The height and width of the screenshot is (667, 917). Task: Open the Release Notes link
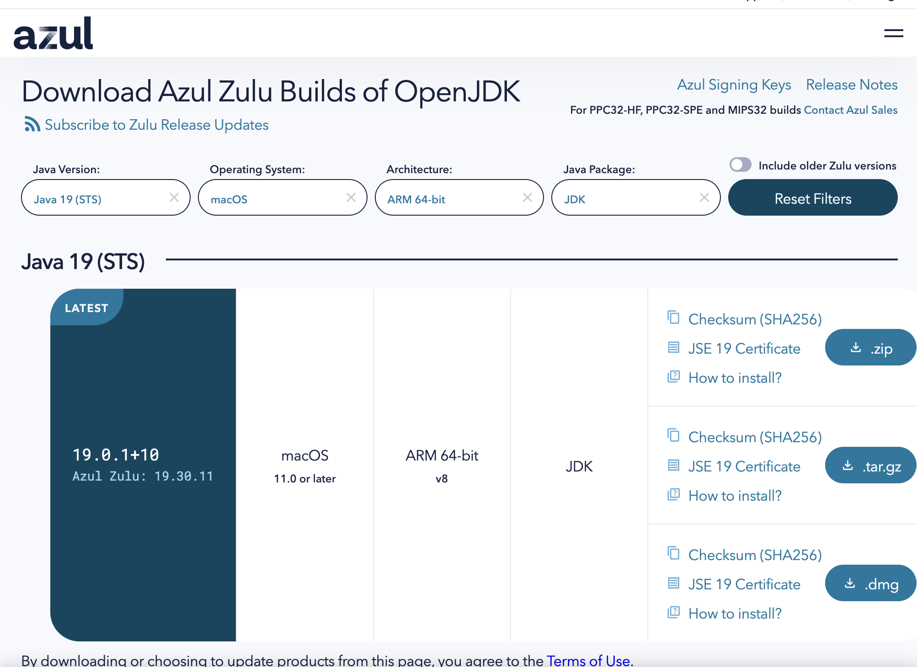[x=851, y=85]
